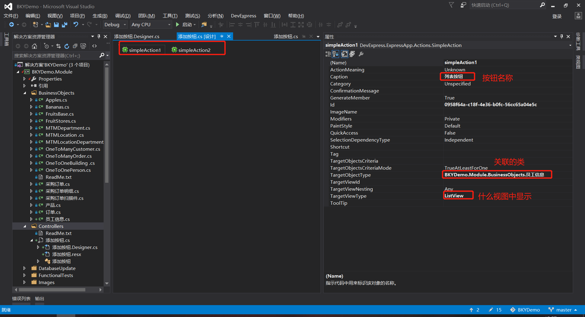Open the Any CPU platform dropdown

pos(169,25)
